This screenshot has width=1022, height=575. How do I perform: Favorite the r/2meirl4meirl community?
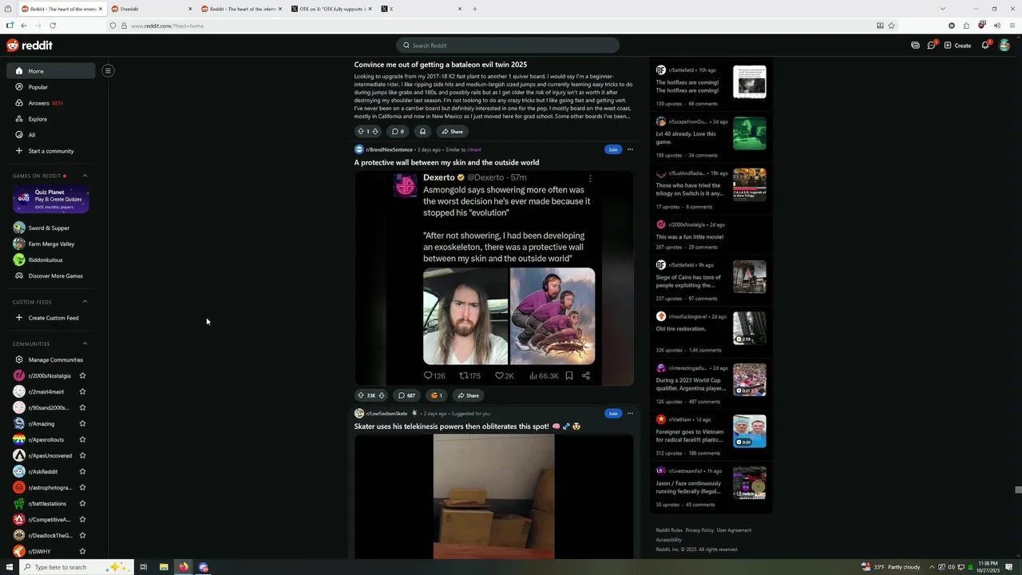click(82, 391)
